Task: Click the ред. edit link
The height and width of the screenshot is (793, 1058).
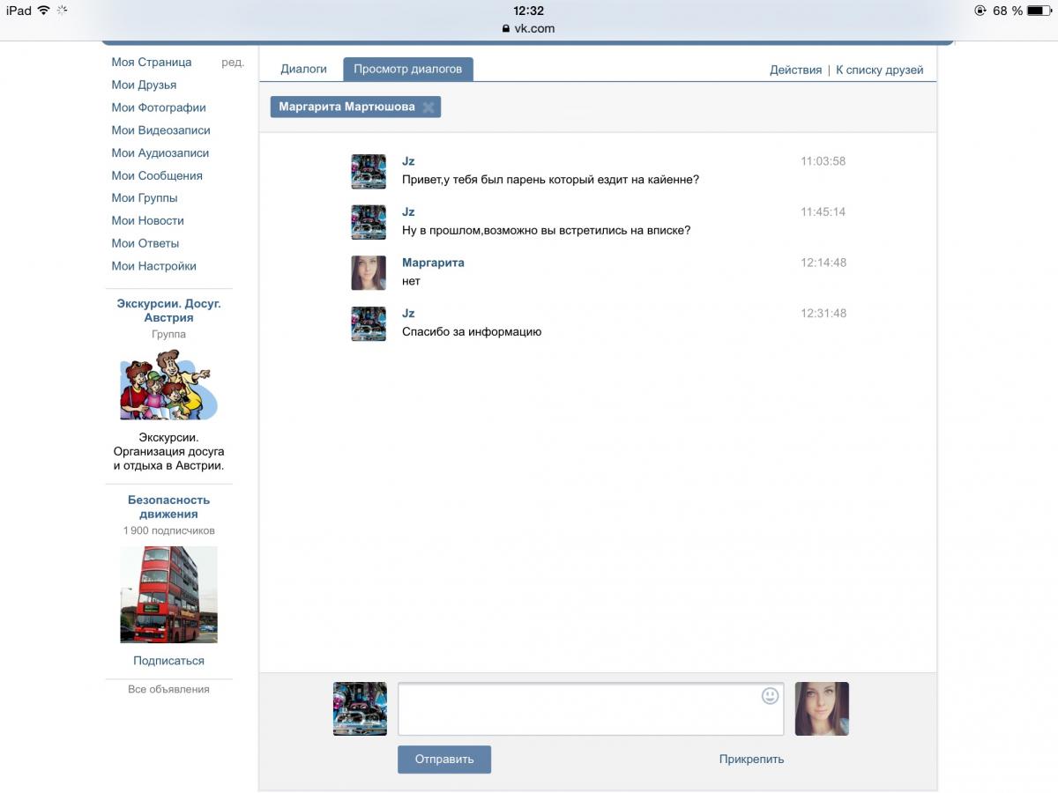Action: [233, 63]
